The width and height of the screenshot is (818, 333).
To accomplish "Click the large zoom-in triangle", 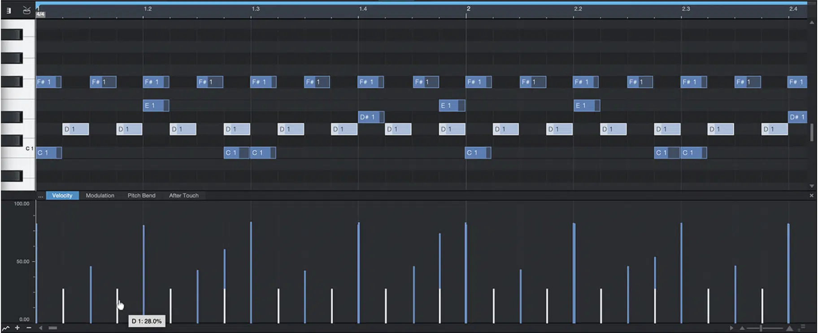I will click(x=789, y=328).
